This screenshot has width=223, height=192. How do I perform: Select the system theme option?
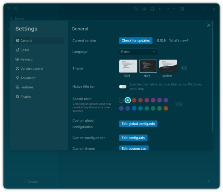[168, 67]
